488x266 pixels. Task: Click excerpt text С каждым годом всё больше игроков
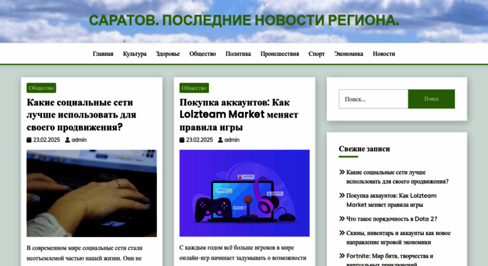(243, 253)
